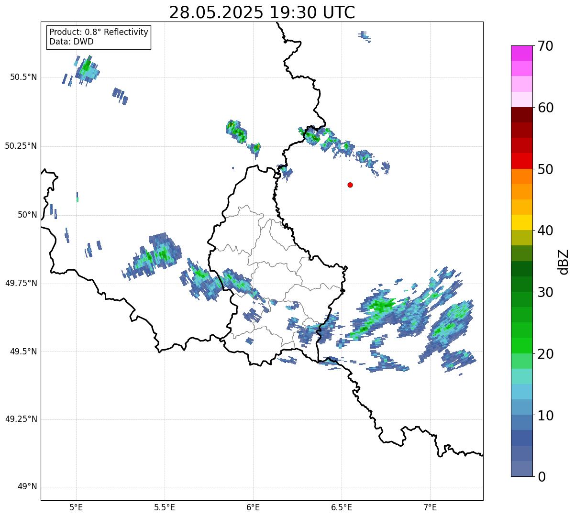Click the colorbar tick label 30
This screenshot has width=575, height=517.
545,292
